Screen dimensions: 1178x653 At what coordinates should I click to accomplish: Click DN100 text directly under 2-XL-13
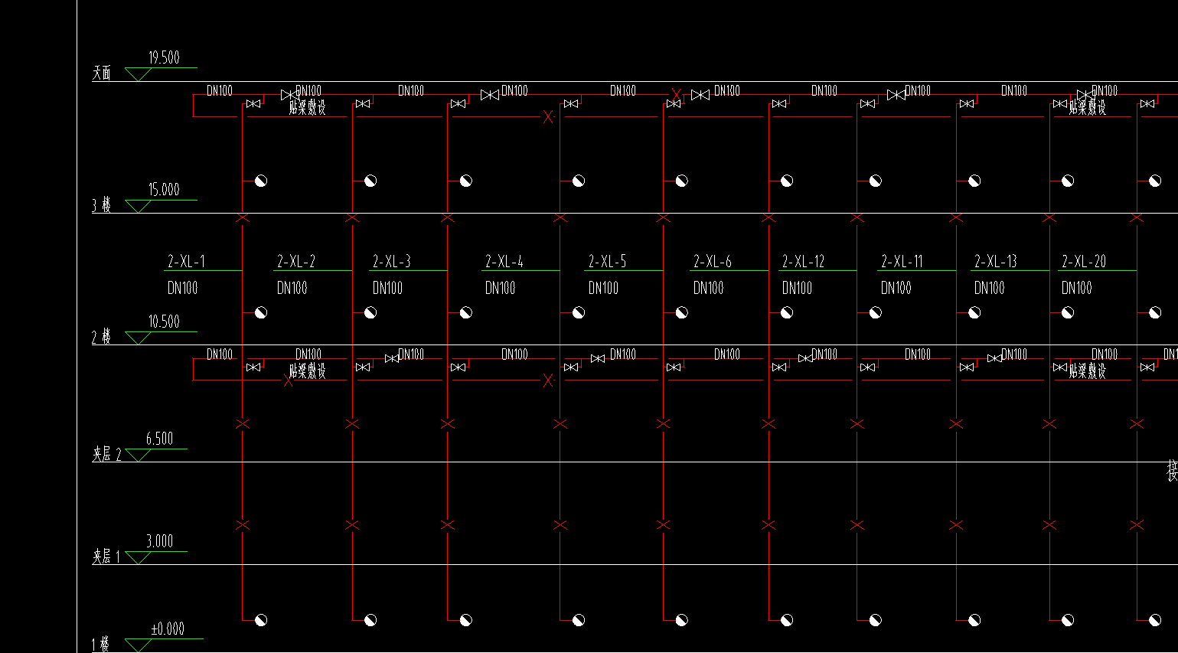tap(990, 288)
